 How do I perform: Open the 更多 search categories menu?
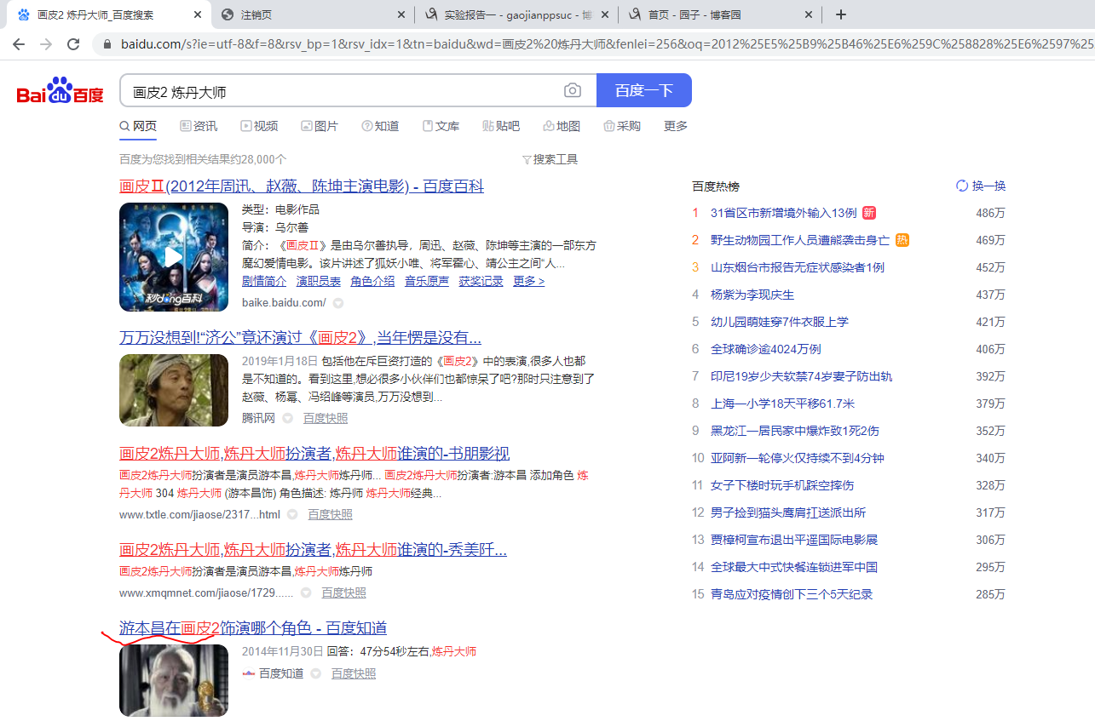676,126
